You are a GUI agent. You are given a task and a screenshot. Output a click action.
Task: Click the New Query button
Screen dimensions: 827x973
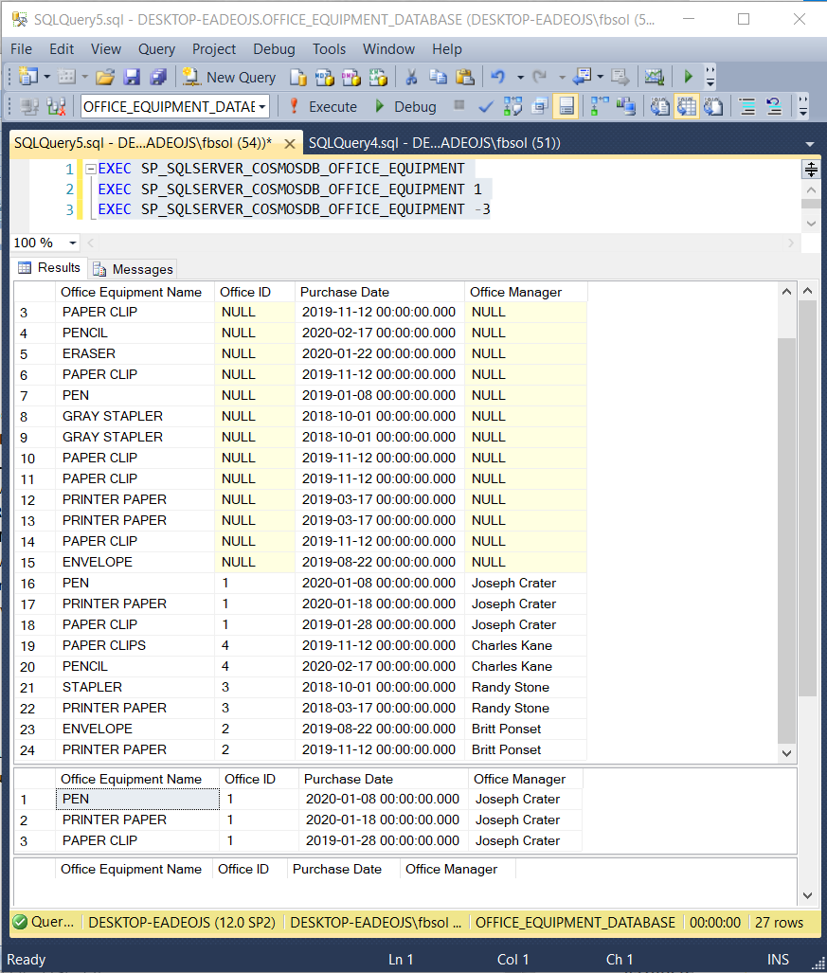tap(229, 78)
